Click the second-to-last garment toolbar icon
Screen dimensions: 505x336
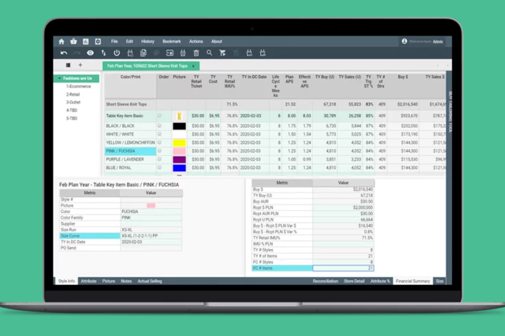tap(249, 53)
